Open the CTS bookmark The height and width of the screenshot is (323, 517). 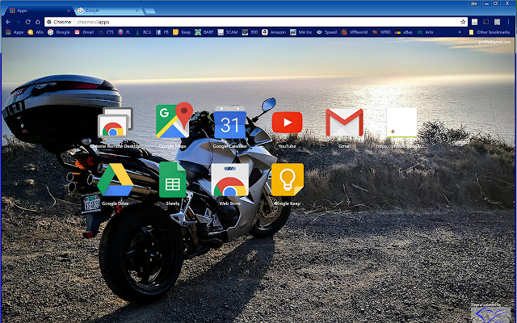click(x=106, y=32)
